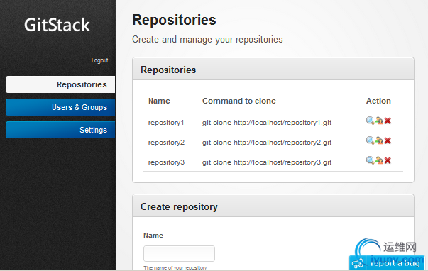Delete repository3 with the red X
The image size is (428, 271).
pyautogui.click(x=388, y=160)
